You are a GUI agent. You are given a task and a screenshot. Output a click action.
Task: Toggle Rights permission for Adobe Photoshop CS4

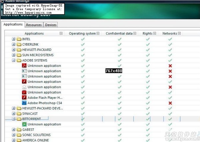(148, 103)
